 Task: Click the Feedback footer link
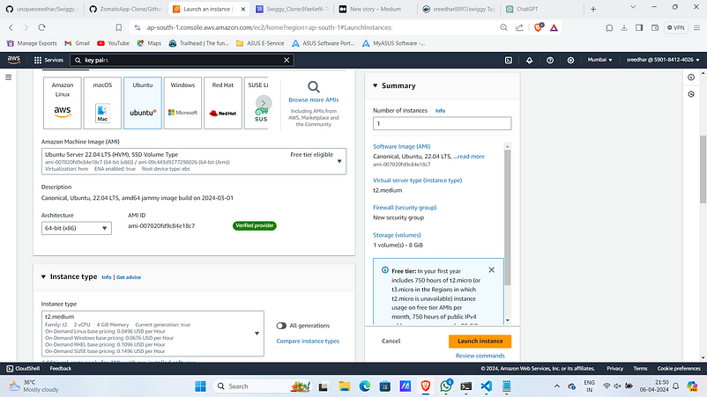[61, 369]
